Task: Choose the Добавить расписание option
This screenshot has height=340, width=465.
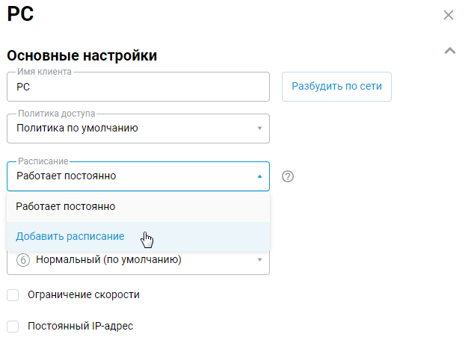Action: coord(70,236)
